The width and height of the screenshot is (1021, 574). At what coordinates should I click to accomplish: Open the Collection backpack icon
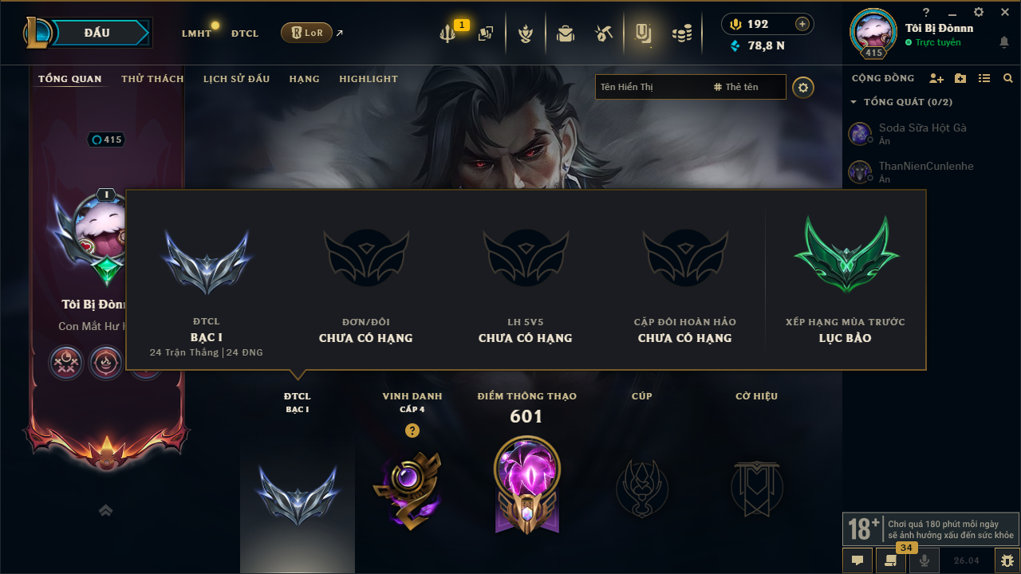coord(566,33)
